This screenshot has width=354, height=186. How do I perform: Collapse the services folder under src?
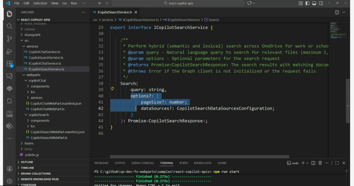click(32, 46)
